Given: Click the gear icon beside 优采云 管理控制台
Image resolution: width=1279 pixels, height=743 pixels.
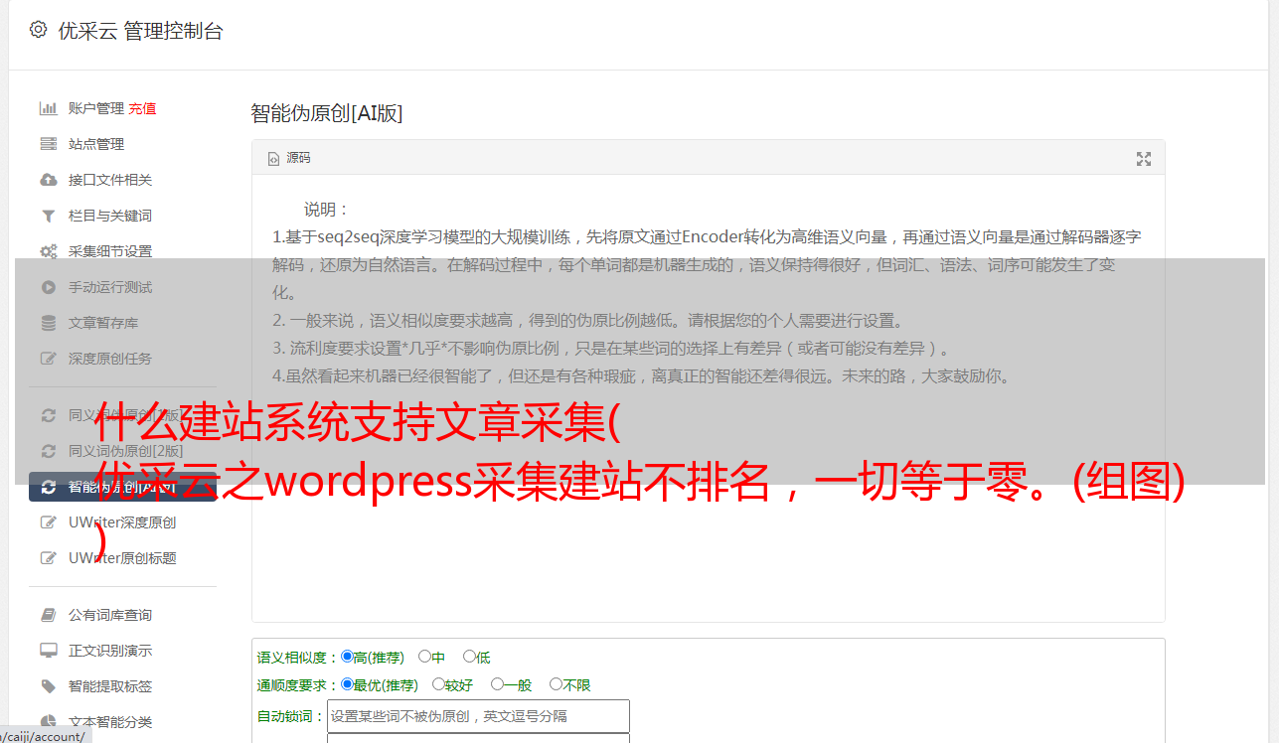Looking at the screenshot, I should tap(38, 30).
